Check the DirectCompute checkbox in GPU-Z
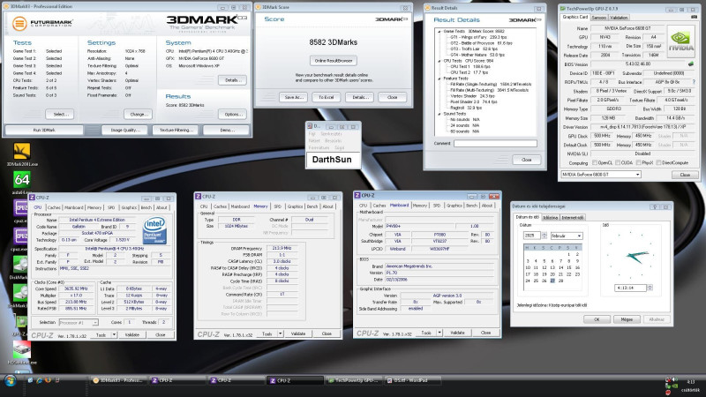Viewport: 706px width, 397px height. tap(658, 162)
